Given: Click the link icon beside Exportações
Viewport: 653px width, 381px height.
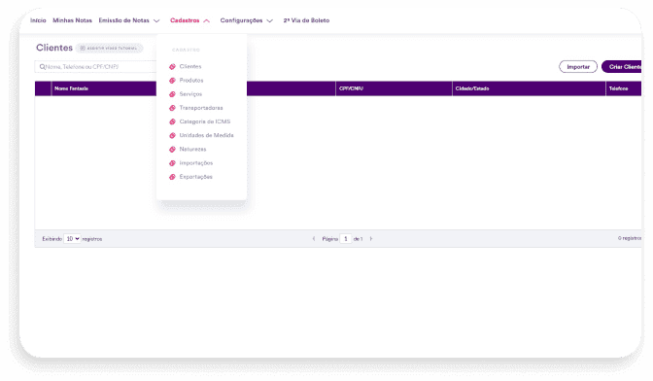Looking at the screenshot, I should (x=172, y=177).
